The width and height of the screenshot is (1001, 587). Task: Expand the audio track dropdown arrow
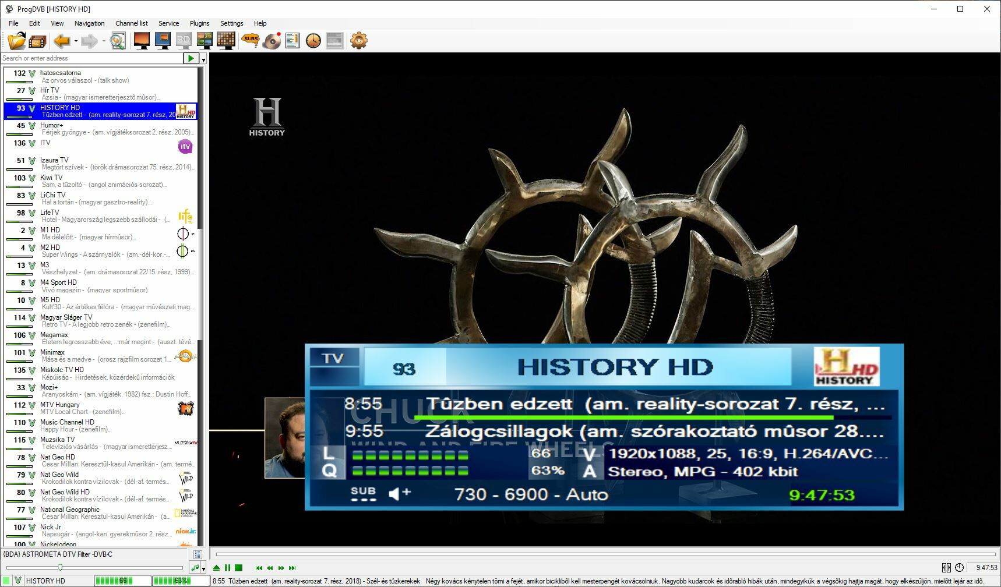(x=203, y=568)
